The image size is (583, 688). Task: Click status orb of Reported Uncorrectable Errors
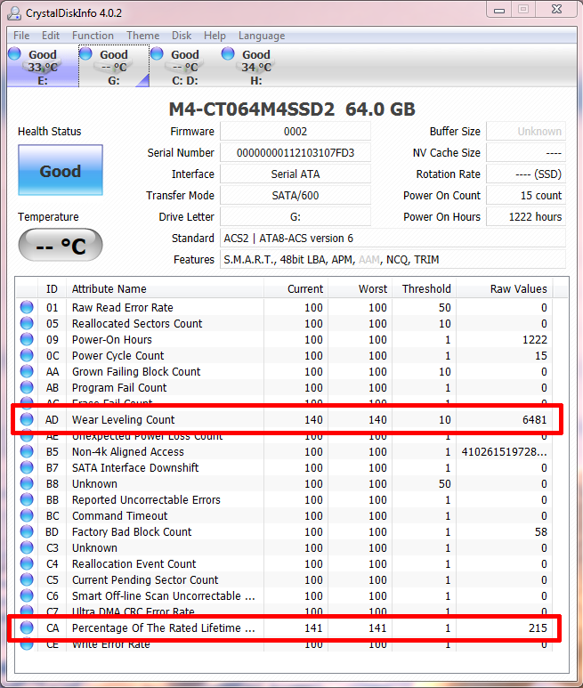pyautogui.click(x=27, y=500)
